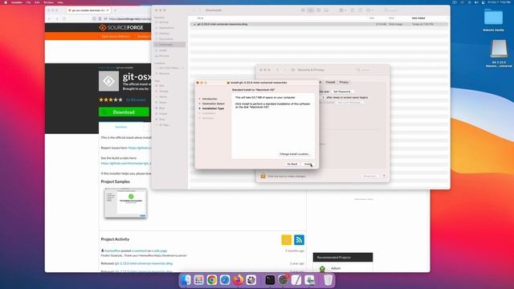Open the Privacy tab in Security & Privacy

click(x=344, y=82)
